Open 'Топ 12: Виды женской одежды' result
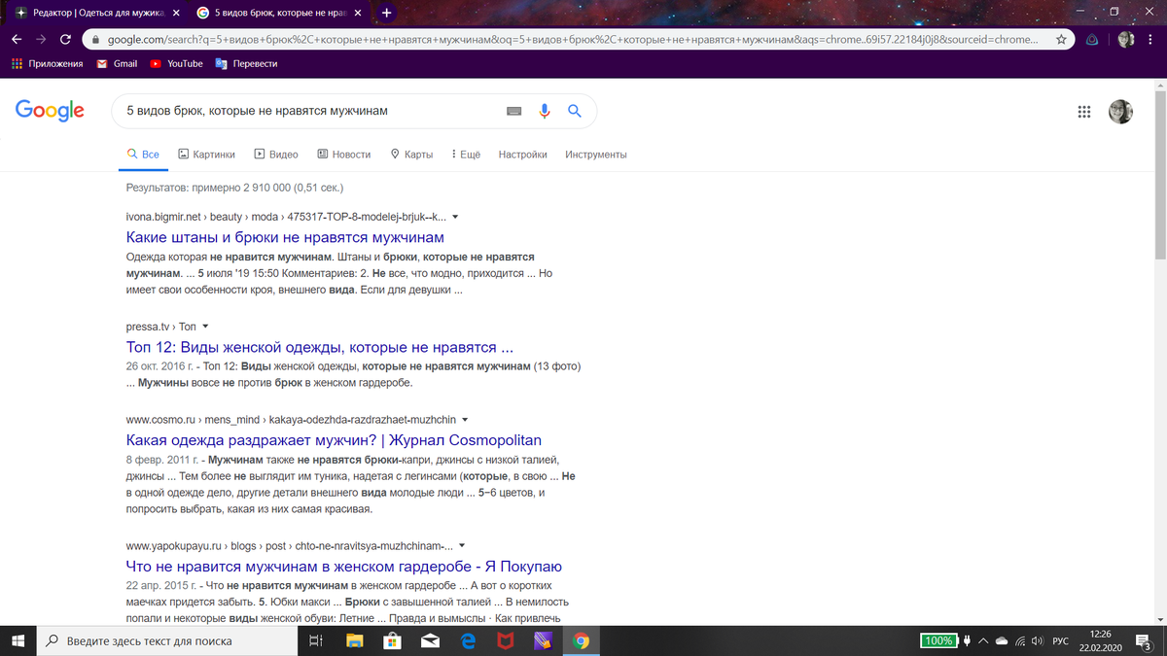The width and height of the screenshot is (1167, 656). pos(320,347)
